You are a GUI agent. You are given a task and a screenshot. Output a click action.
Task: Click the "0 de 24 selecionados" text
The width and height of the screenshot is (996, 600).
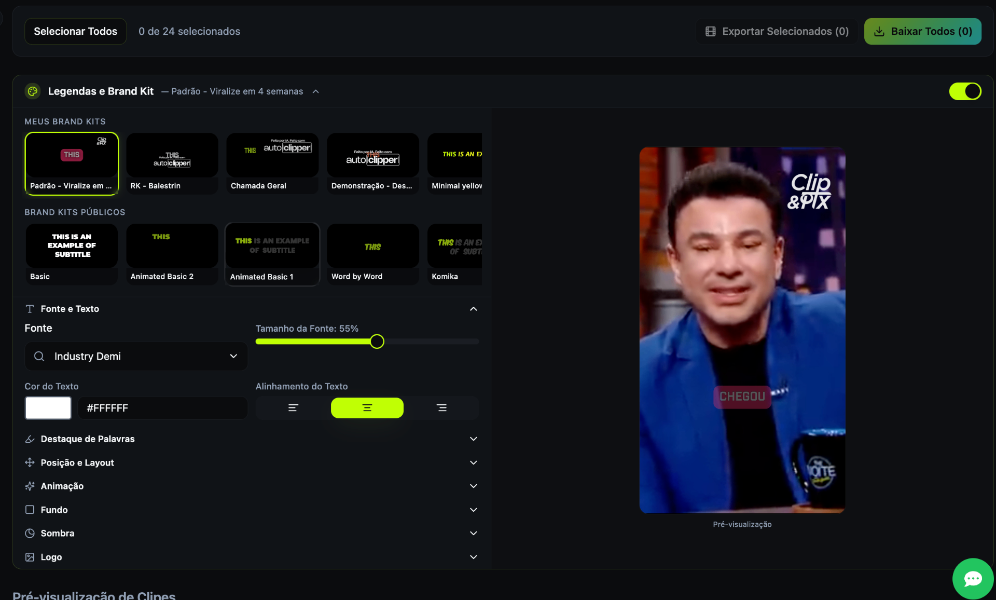click(x=189, y=32)
